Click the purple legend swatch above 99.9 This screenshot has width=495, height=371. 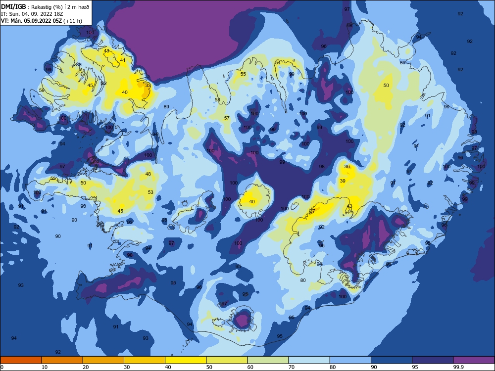tap(474, 360)
